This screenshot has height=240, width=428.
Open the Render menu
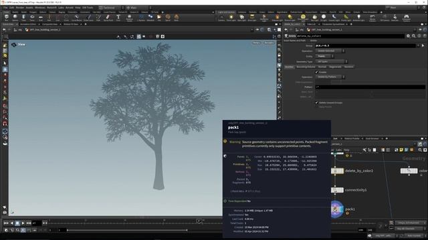pos(20,7)
